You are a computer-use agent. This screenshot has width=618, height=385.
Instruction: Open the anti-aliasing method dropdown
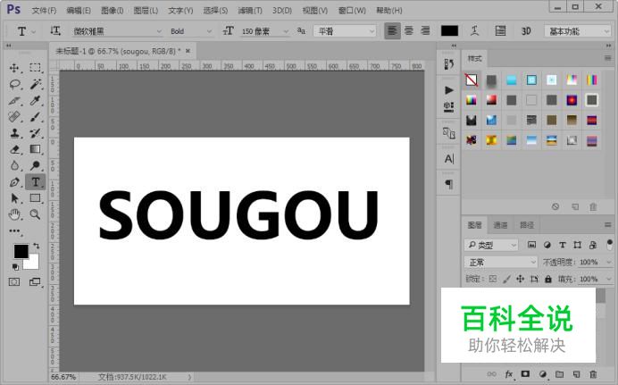click(x=345, y=31)
